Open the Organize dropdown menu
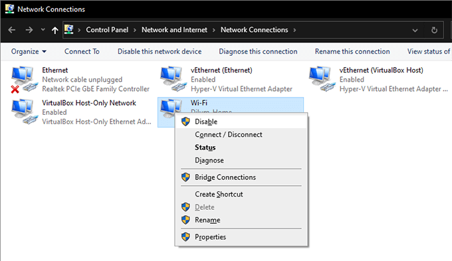 click(x=29, y=52)
